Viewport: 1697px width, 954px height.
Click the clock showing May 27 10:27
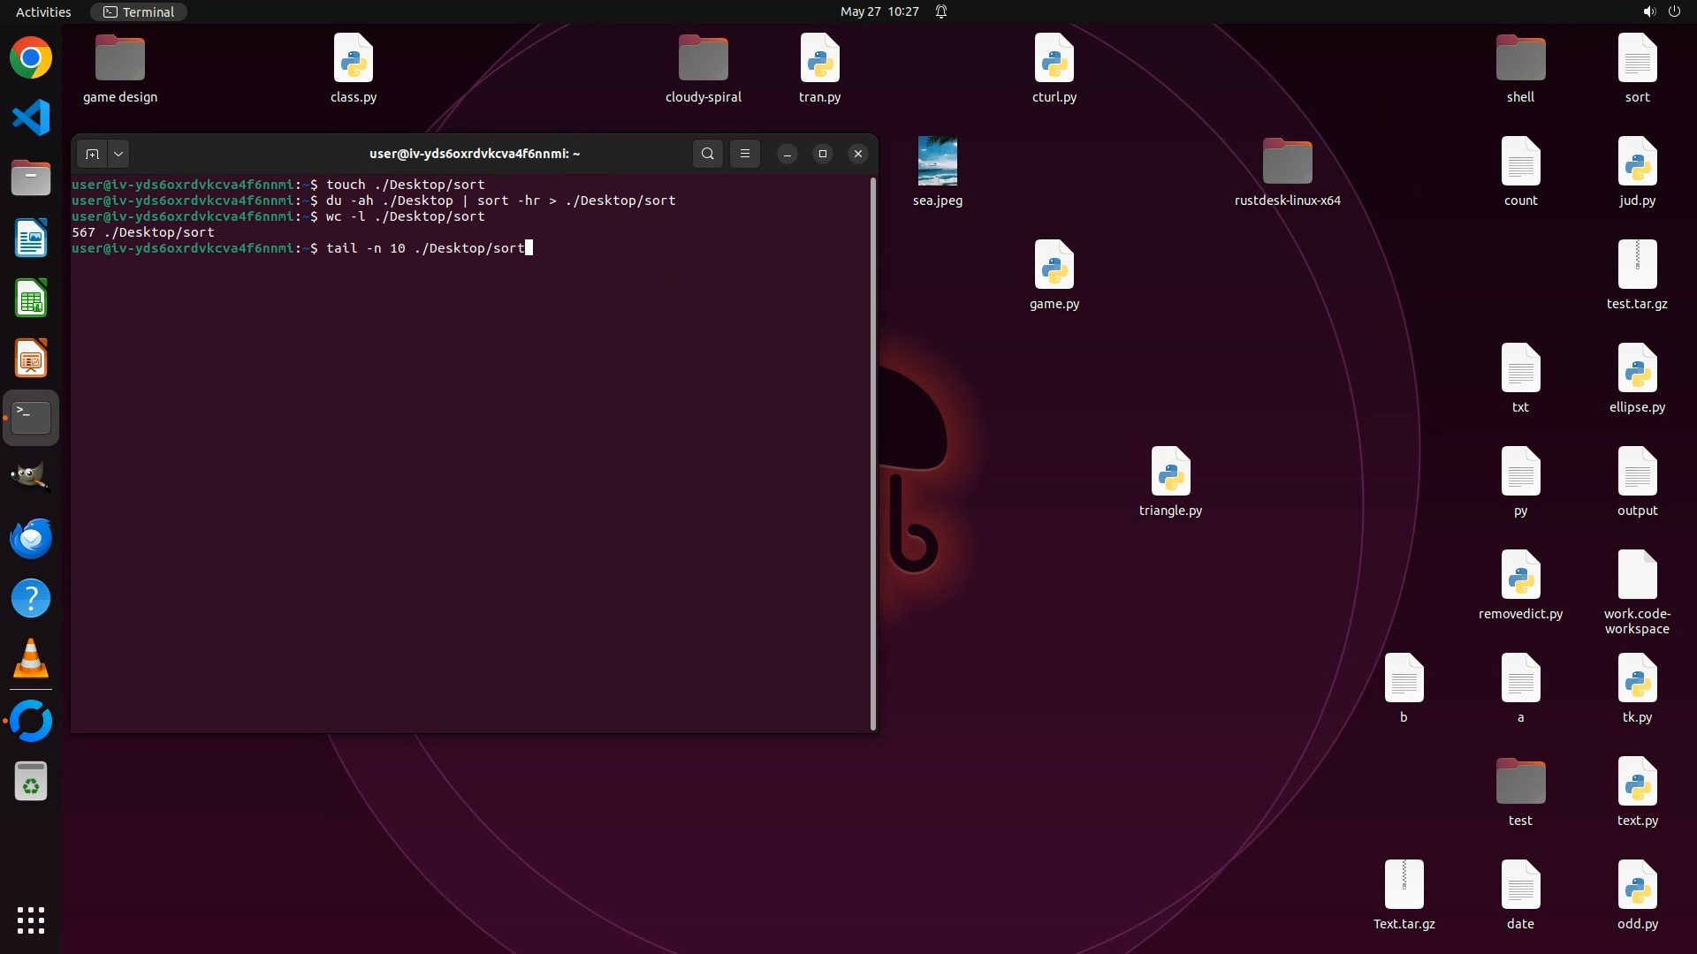879,11
